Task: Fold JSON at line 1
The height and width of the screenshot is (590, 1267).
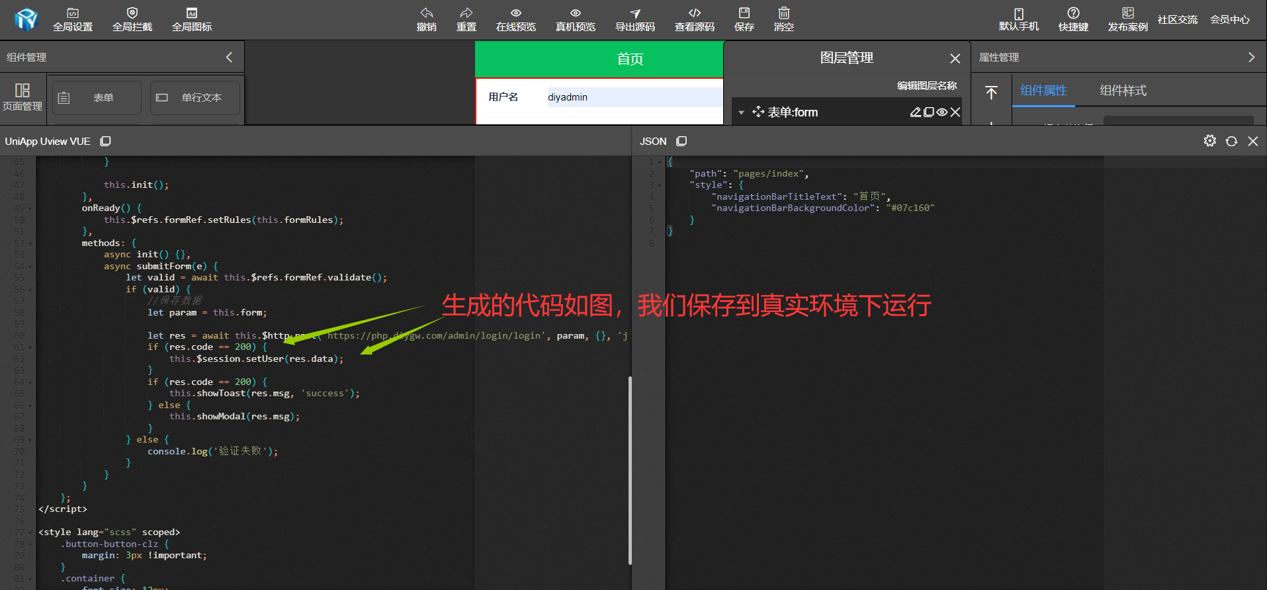Action: (660, 162)
